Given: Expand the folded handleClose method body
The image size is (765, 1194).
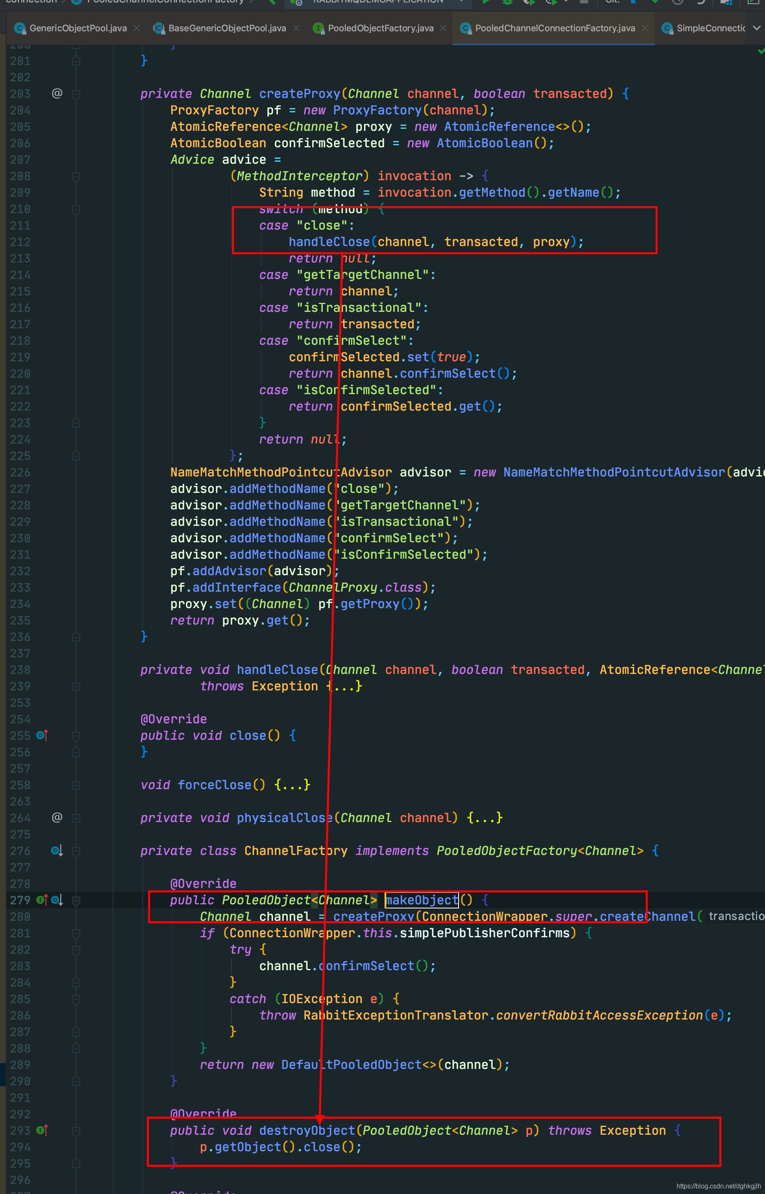Looking at the screenshot, I should (x=344, y=686).
